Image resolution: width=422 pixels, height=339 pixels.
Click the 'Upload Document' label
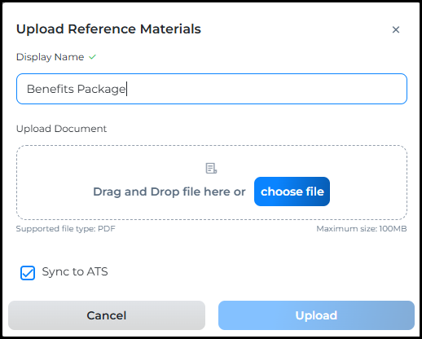(61, 129)
